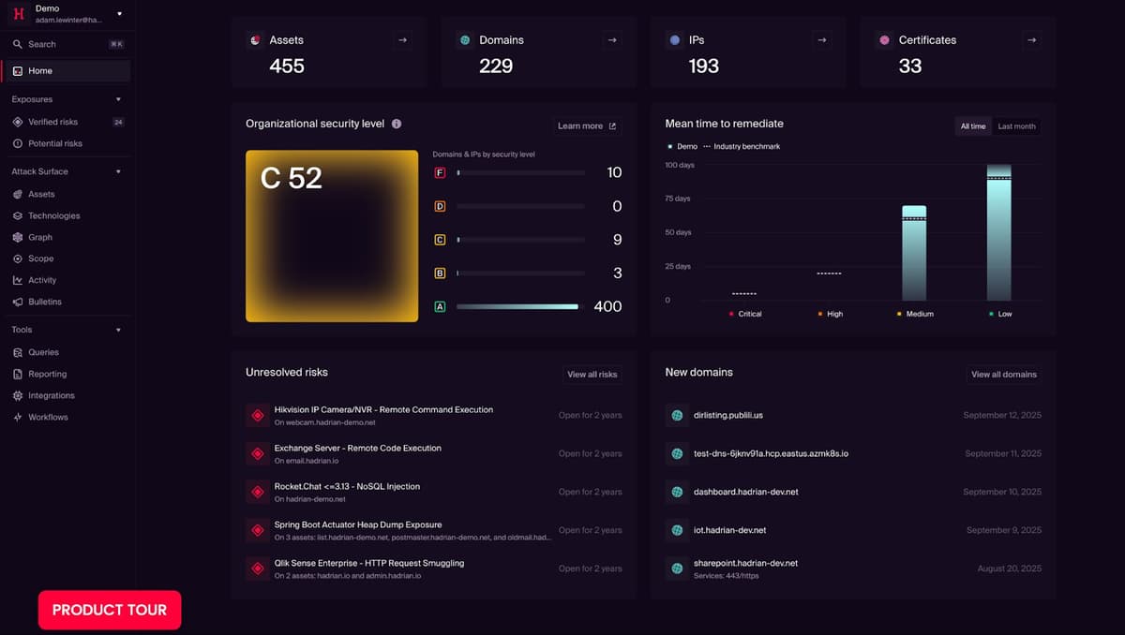The height and width of the screenshot is (635, 1125).
Task: Click the Assets sidebar icon
Action: click(x=18, y=194)
